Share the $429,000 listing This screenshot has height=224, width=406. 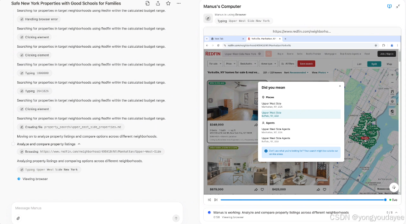pos(318,189)
